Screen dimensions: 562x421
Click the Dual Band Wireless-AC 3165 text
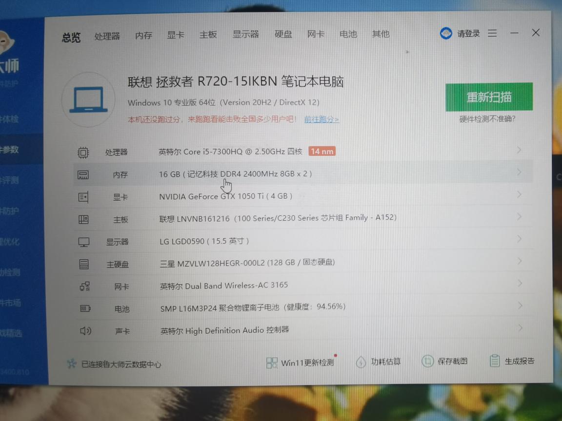pyautogui.click(x=224, y=286)
